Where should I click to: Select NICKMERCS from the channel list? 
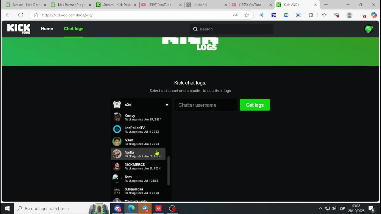pyautogui.click(x=138, y=166)
